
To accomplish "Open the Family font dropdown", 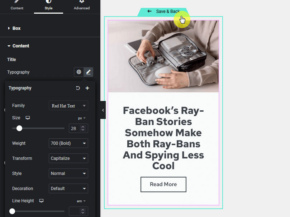I will pyautogui.click(x=68, y=106).
